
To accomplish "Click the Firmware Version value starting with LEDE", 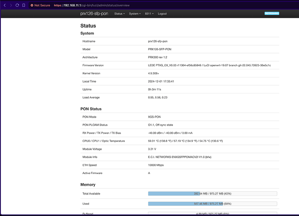I will pos(209,65).
